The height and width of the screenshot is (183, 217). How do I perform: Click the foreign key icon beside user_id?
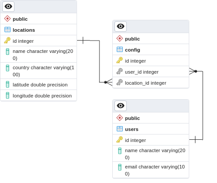[x=120, y=71]
